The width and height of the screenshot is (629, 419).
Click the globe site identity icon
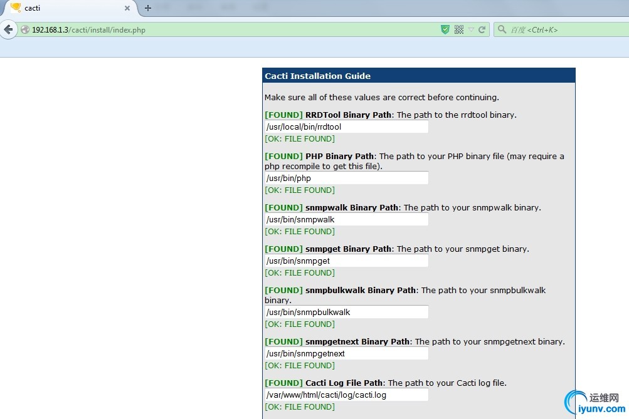pos(25,29)
